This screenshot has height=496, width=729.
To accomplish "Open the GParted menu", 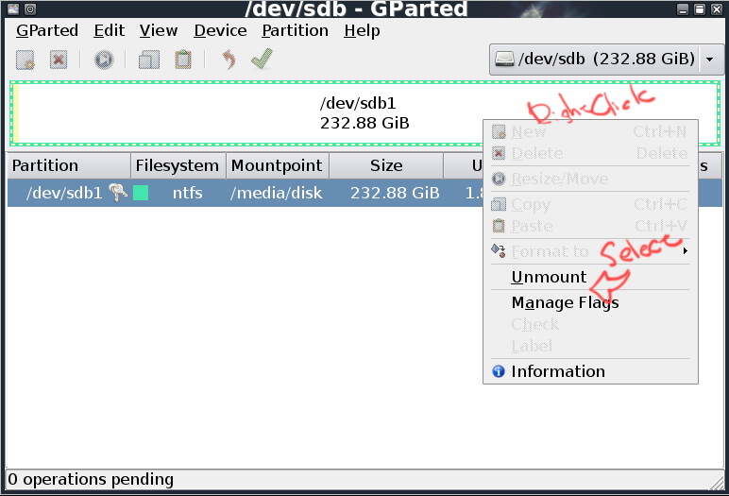I will 47,31.
